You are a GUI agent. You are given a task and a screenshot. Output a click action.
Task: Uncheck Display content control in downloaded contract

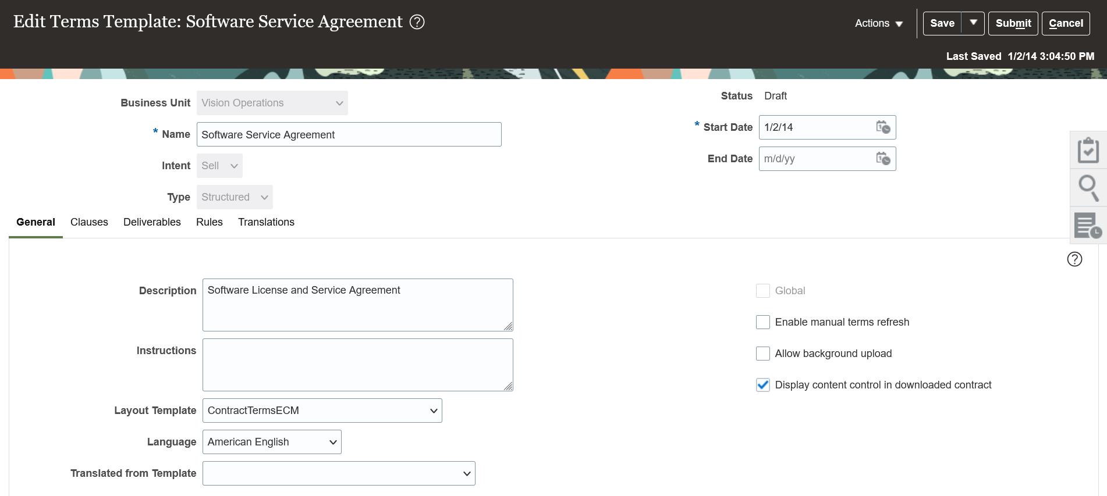[x=763, y=385]
